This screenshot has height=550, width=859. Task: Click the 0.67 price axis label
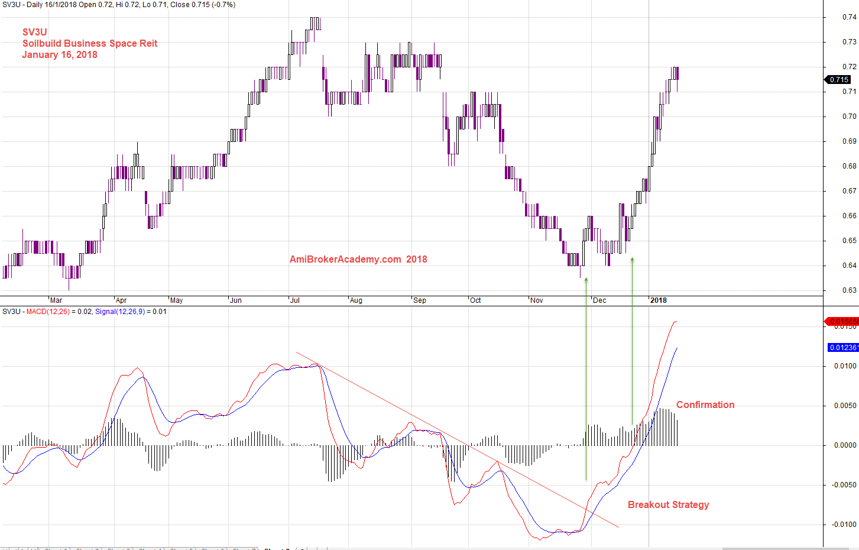[x=849, y=191]
